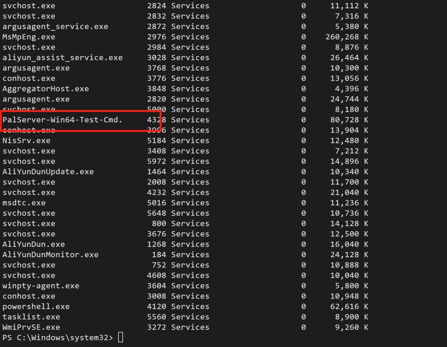
Task: Select memory value 62,616 K
Action: (349, 306)
